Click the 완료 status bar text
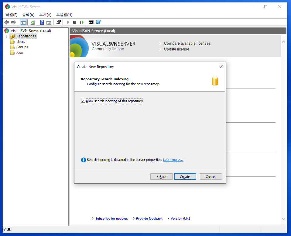291x236 pixels. (x=7, y=229)
